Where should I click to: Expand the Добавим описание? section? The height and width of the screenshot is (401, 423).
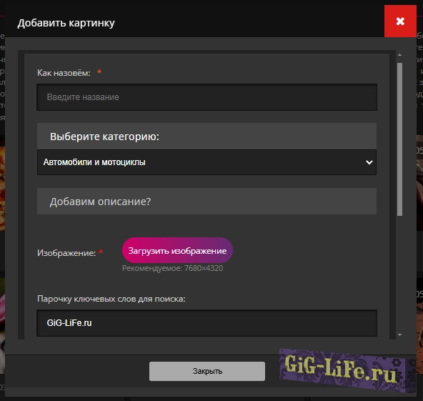pyautogui.click(x=206, y=202)
